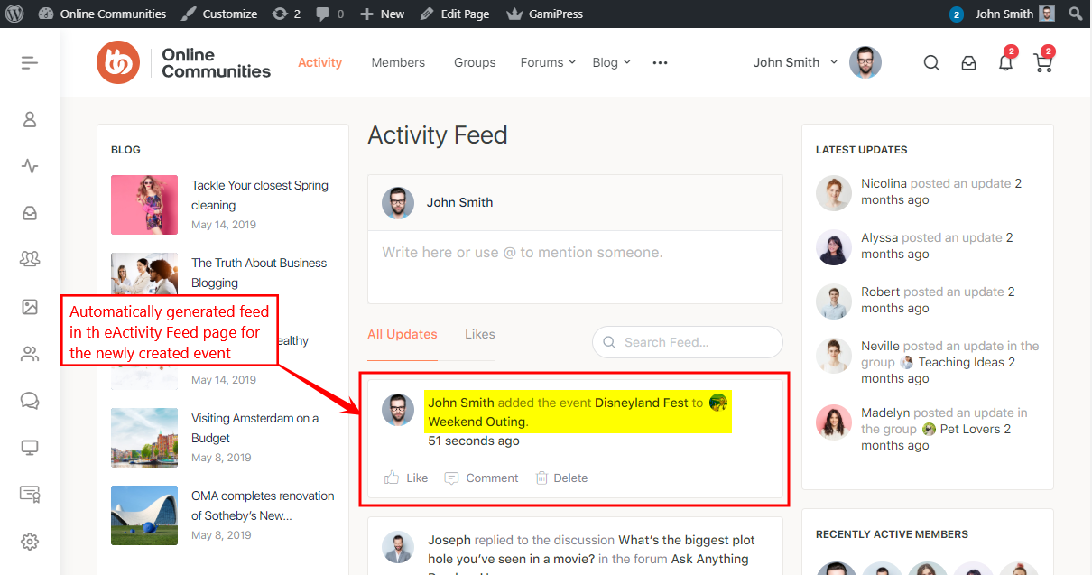Open the activity pulse icon in sidebar
The width and height of the screenshot is (1092, 575).
(x=30, y=166)
